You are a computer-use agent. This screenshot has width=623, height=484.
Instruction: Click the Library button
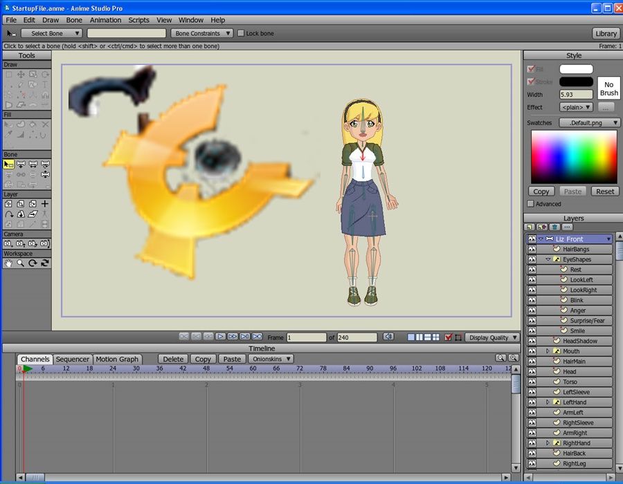click(x=606, y=33)
